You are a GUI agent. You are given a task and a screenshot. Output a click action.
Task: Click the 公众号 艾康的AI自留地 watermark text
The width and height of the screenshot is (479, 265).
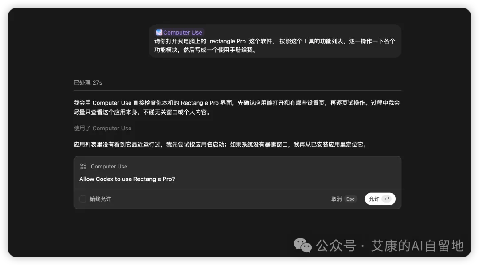(x=389, y=246)
